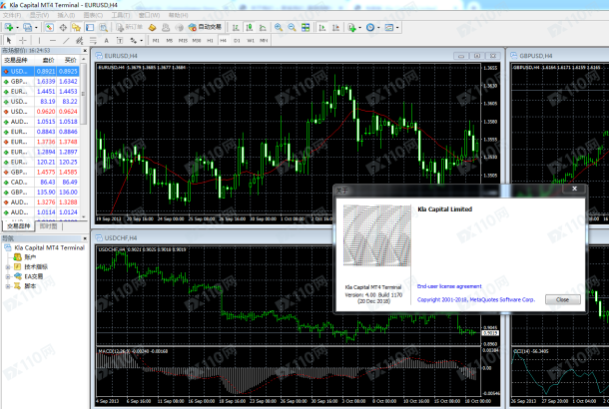Toggle chart auto scroll icon
609x409 pixels.
pos(322,27)
